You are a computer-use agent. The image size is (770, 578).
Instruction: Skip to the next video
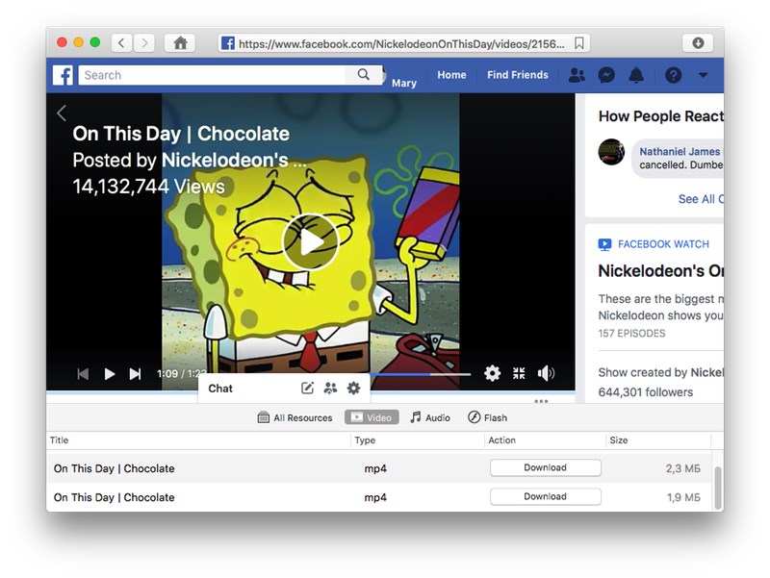coord(135,374)
